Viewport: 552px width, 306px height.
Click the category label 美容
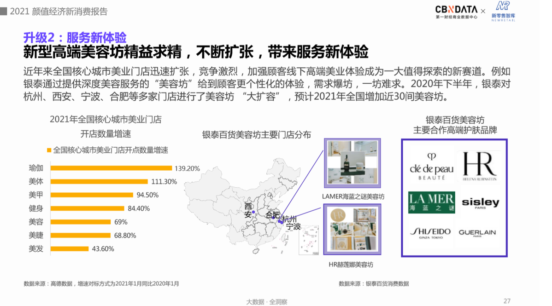tap(36, 222)
